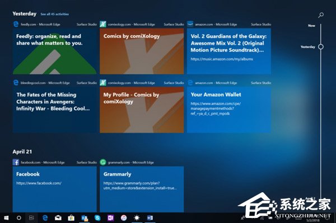Click the Grammarly icon beside grammarly.com
Image resolution: width=336 pixels, height=223 pixels.
pyautogui.click(x=103, y=162)
